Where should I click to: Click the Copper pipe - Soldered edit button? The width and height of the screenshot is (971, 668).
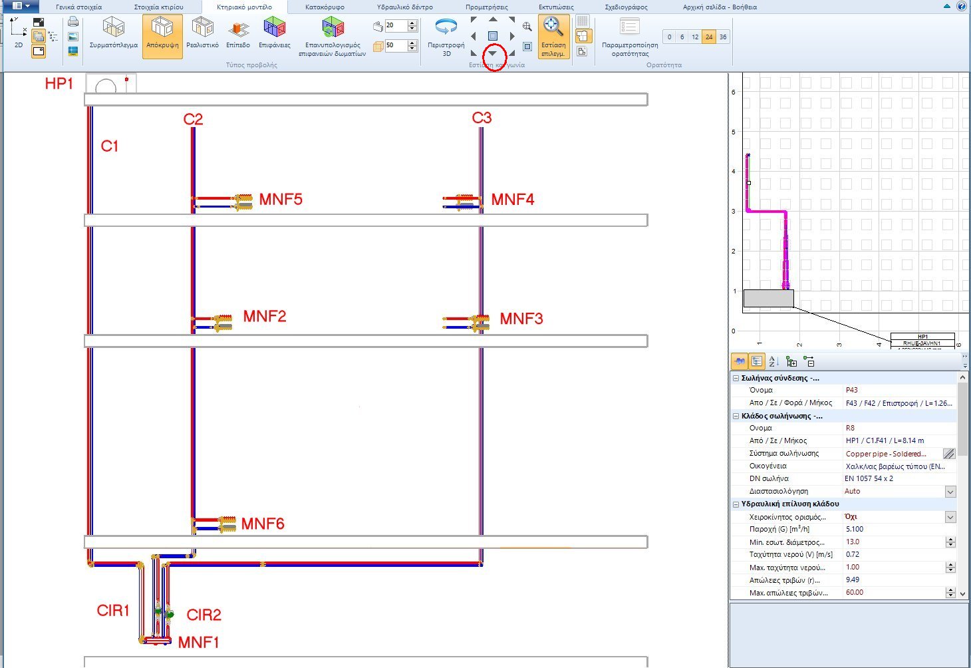pyautogui.click(x=950, y=453)
